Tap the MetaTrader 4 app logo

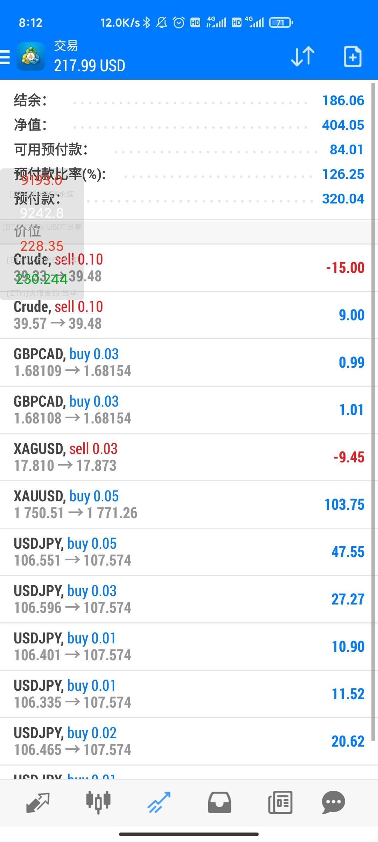pos(31,57)
